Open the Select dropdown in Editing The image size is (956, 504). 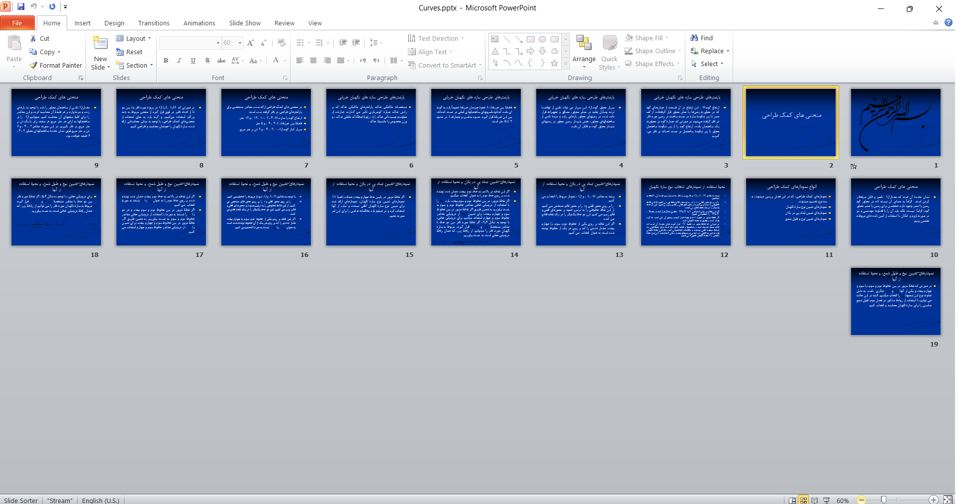[x=707, y=64]
